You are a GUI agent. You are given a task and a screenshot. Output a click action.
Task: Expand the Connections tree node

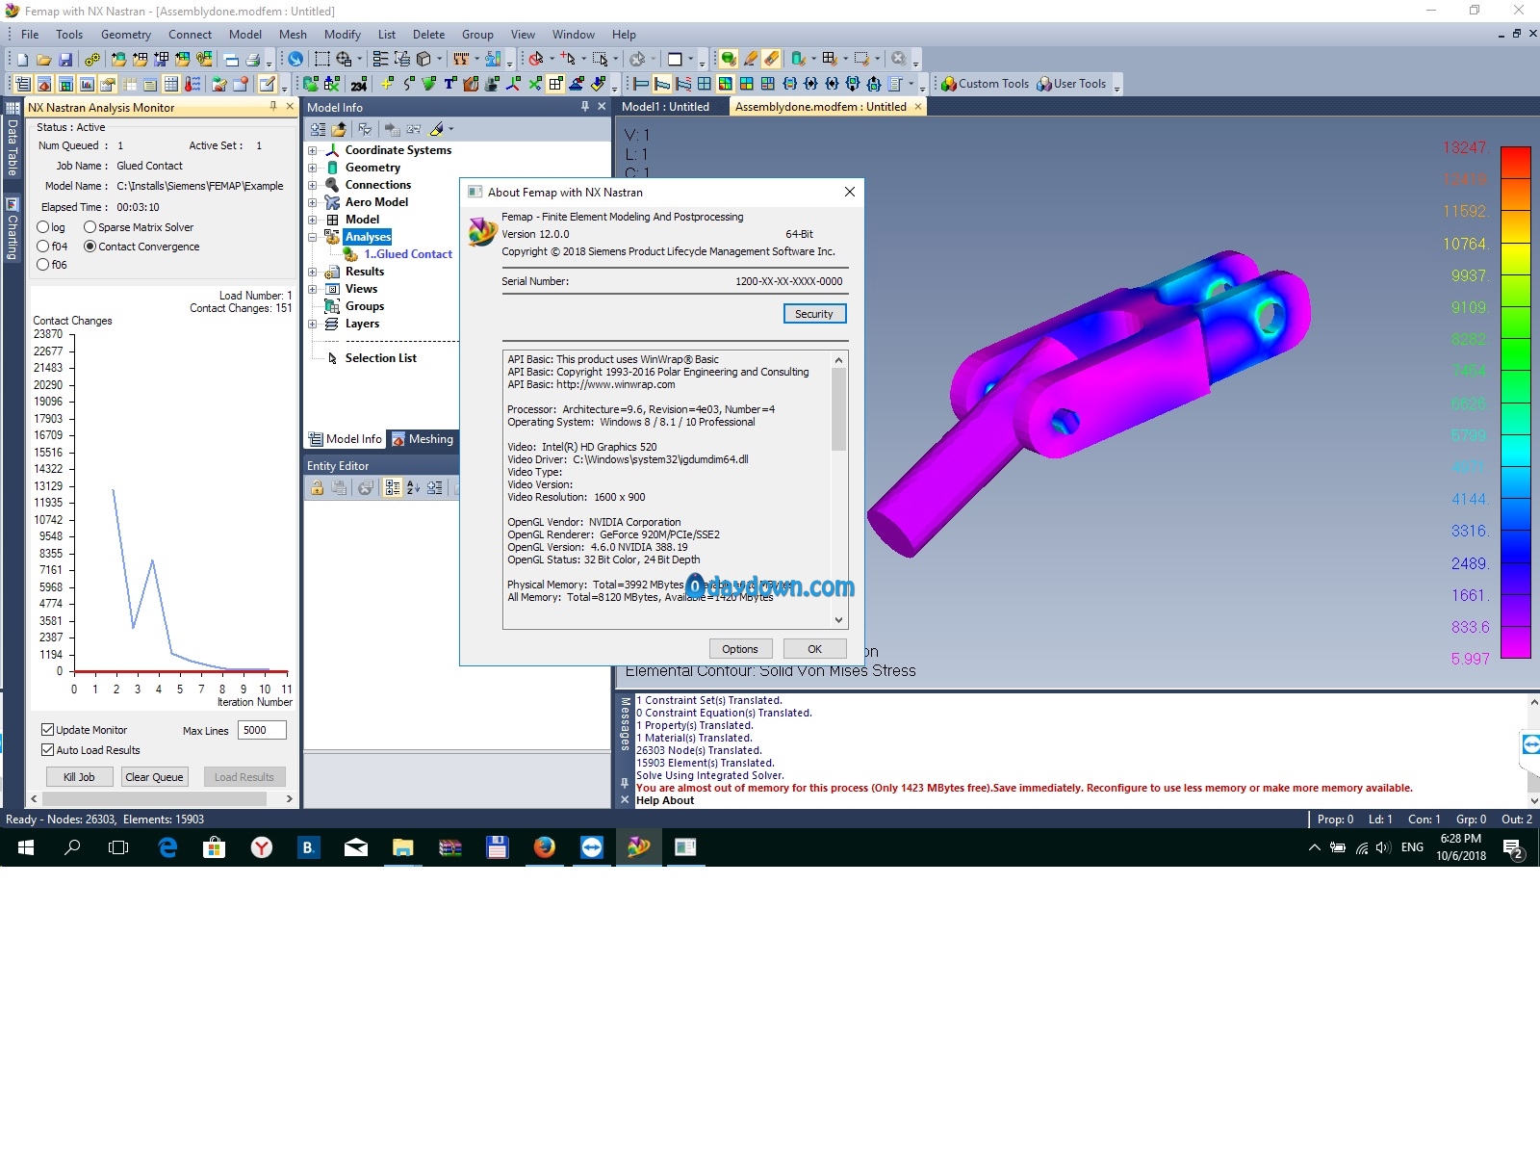(312, 185)
